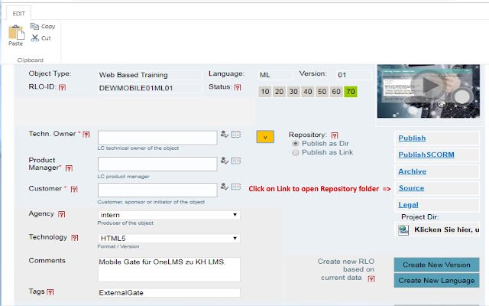Click the RLO-ID value DEWMOBILE01ML01
This screenshot has height=306, width=489.
click(150, 89)
